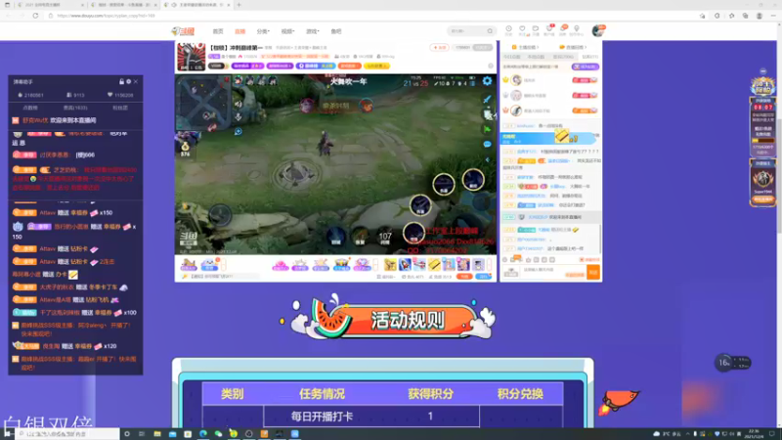Click the purple button above viewer ranking
The height and width of the screenshot is (440, 782).
click(x=585, y=66)
